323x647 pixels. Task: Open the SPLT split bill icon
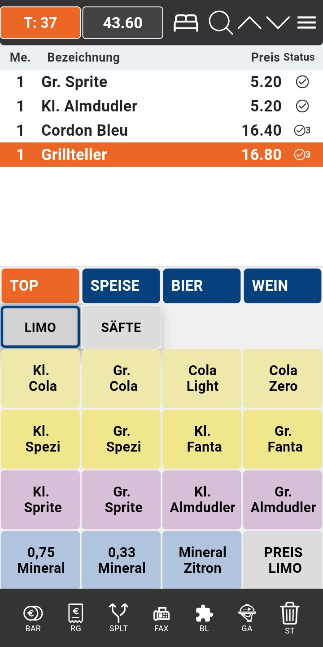(118, 617)
